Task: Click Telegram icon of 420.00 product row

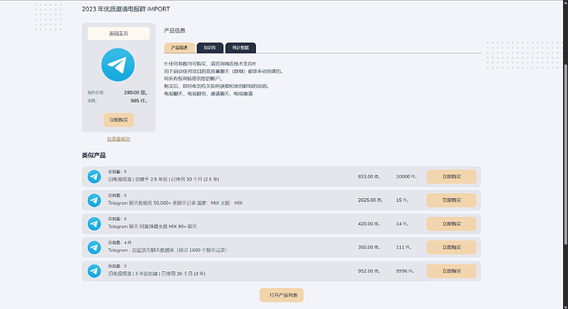Action: tap(94, 224)
